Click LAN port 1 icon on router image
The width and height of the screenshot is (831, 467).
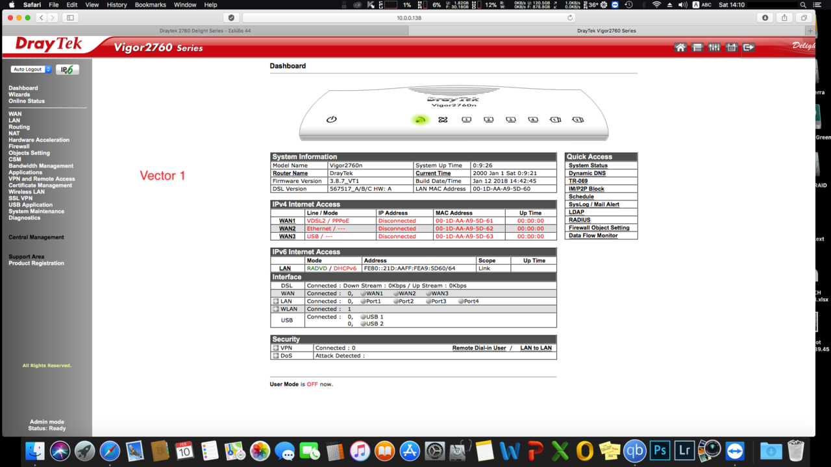[x=466, y=119]
